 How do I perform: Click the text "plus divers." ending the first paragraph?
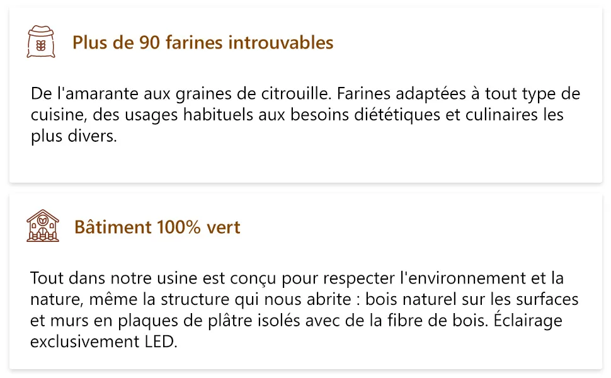(x=74, y=136)
